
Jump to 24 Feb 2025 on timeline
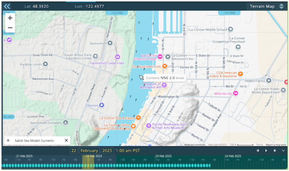(x=233, y=156)
